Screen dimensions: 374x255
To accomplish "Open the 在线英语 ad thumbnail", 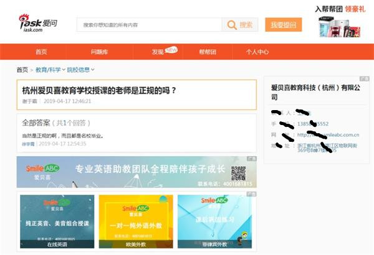I will (57, 221).
